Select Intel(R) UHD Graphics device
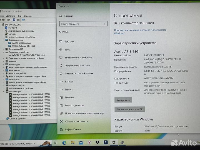 point(21,43)
